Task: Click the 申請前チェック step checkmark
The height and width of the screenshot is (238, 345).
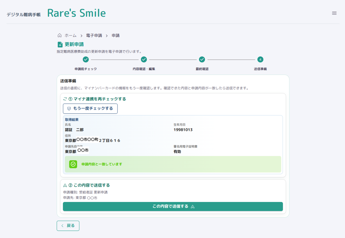Action: coord(86,60)
